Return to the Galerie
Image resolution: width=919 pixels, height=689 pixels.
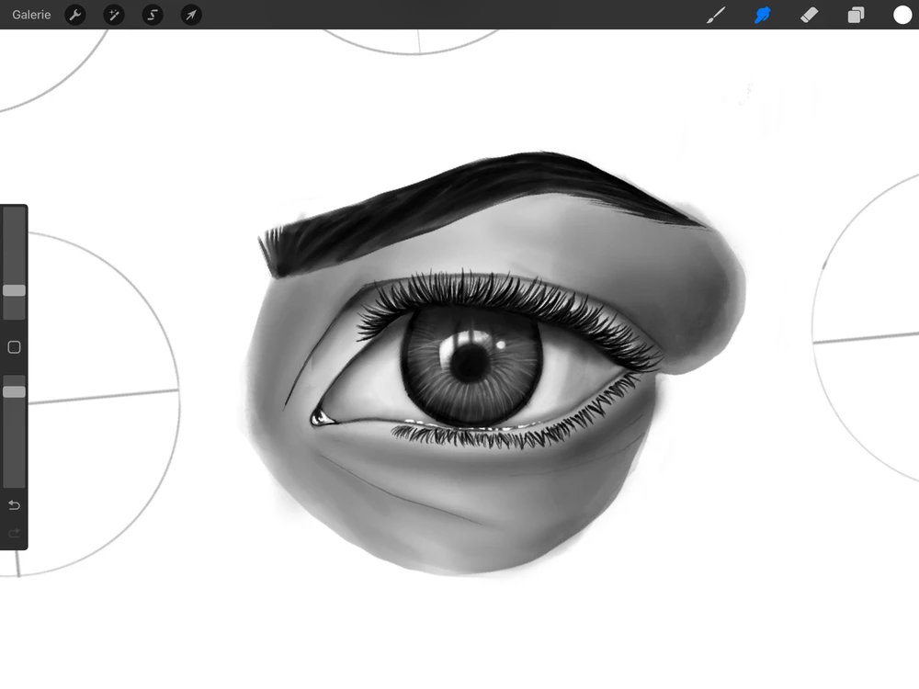[x=31, y=16]
